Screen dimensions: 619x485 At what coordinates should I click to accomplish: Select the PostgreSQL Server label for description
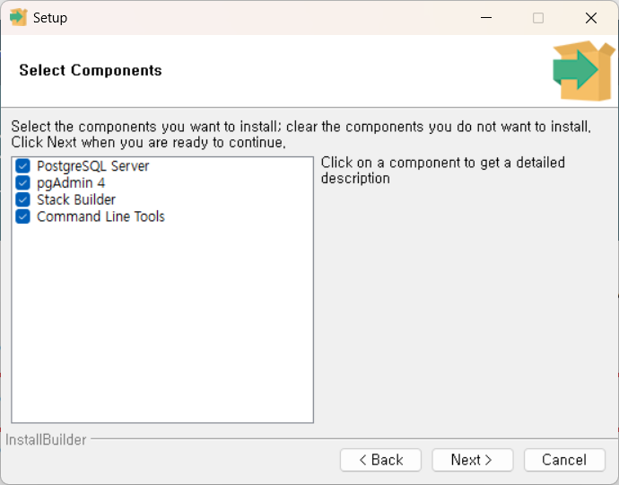[92, 166]
